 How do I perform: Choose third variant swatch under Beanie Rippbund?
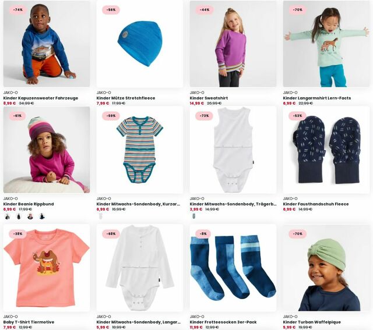30,217
